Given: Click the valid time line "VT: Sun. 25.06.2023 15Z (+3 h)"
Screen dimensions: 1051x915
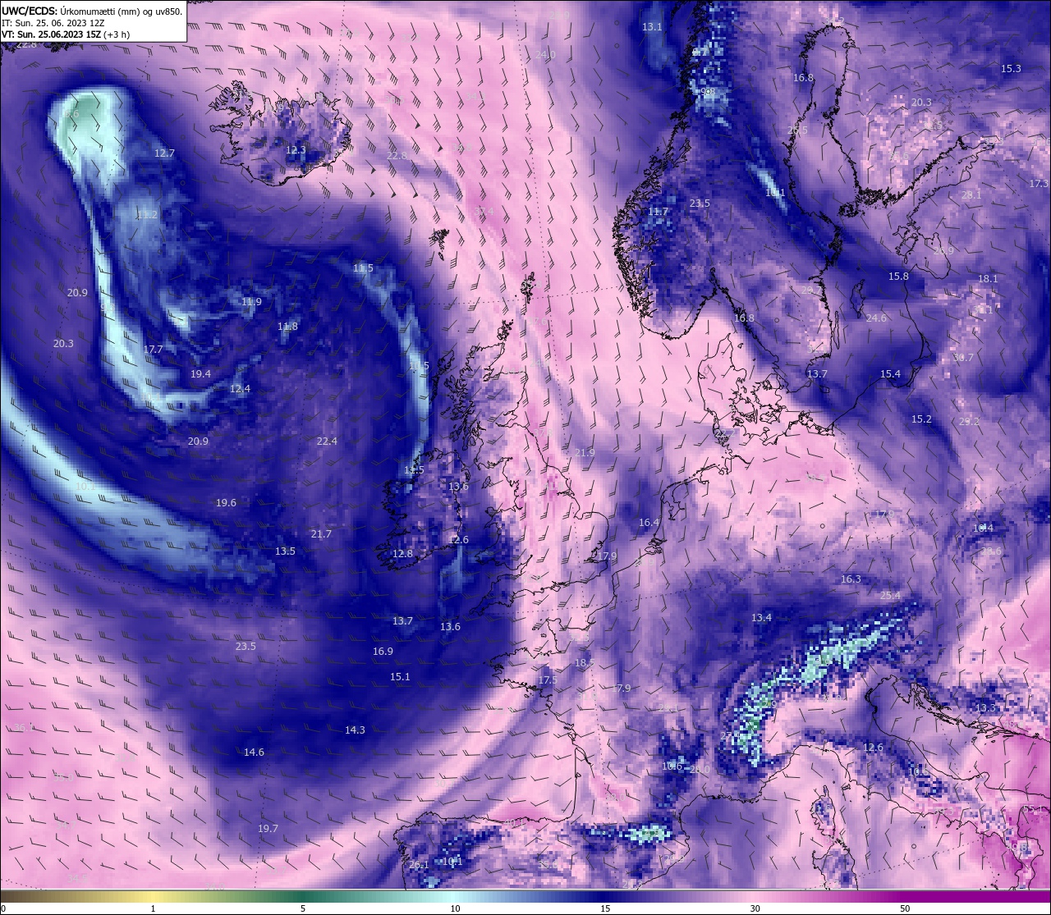Looking at the screenshot, I should [66, 34].
